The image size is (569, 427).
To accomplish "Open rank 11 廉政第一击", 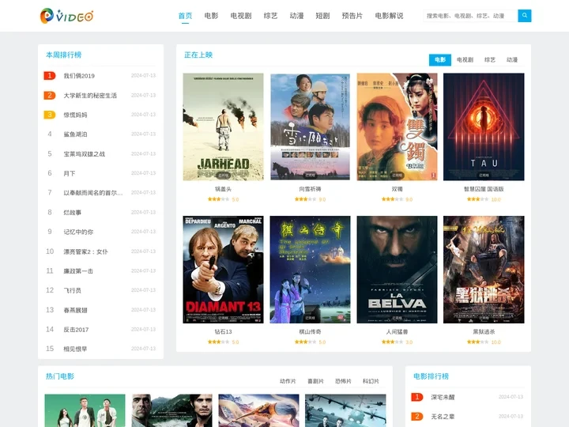I will click(x=78, y=271).
